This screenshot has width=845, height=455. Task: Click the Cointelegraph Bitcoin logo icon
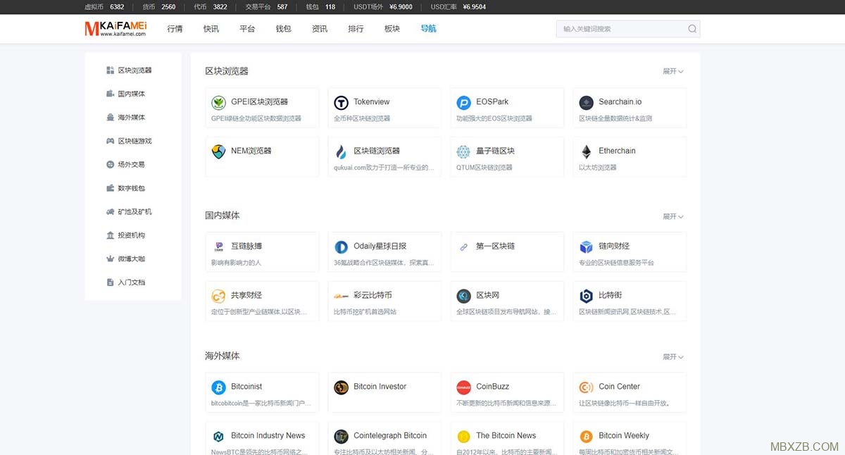tap(342, 437)
